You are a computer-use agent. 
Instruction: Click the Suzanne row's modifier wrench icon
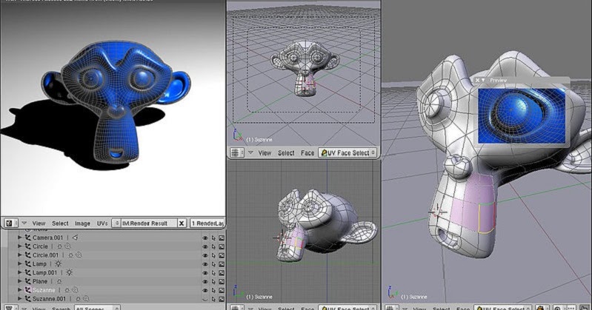click(75, 290)
